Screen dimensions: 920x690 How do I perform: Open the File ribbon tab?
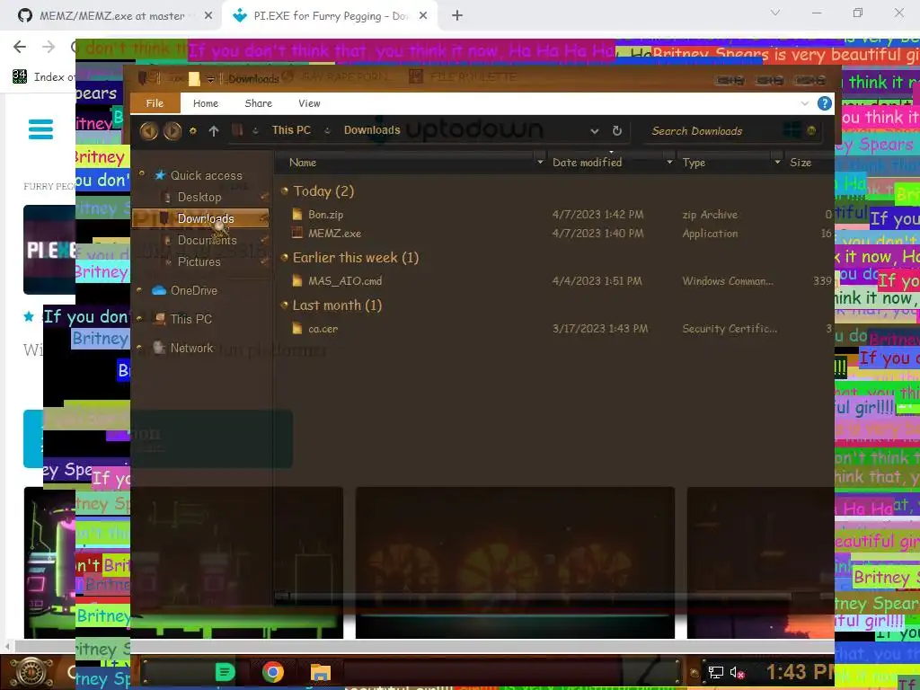click(x=155, y=103)
